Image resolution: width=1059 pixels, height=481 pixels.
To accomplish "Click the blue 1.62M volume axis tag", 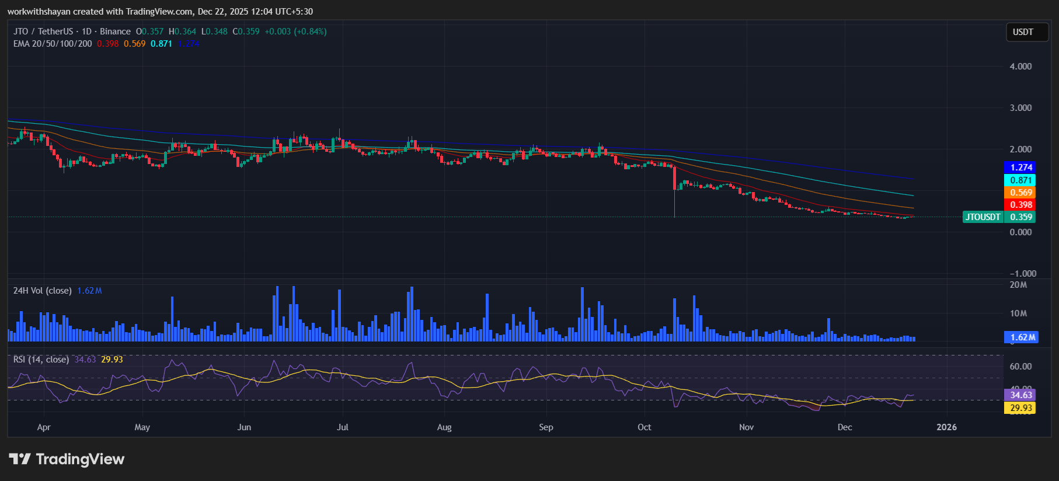I will tap(1022, 337).
